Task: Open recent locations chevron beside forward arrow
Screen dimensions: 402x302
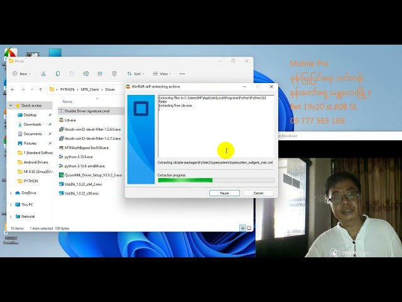Action: [x=32, y=89]
